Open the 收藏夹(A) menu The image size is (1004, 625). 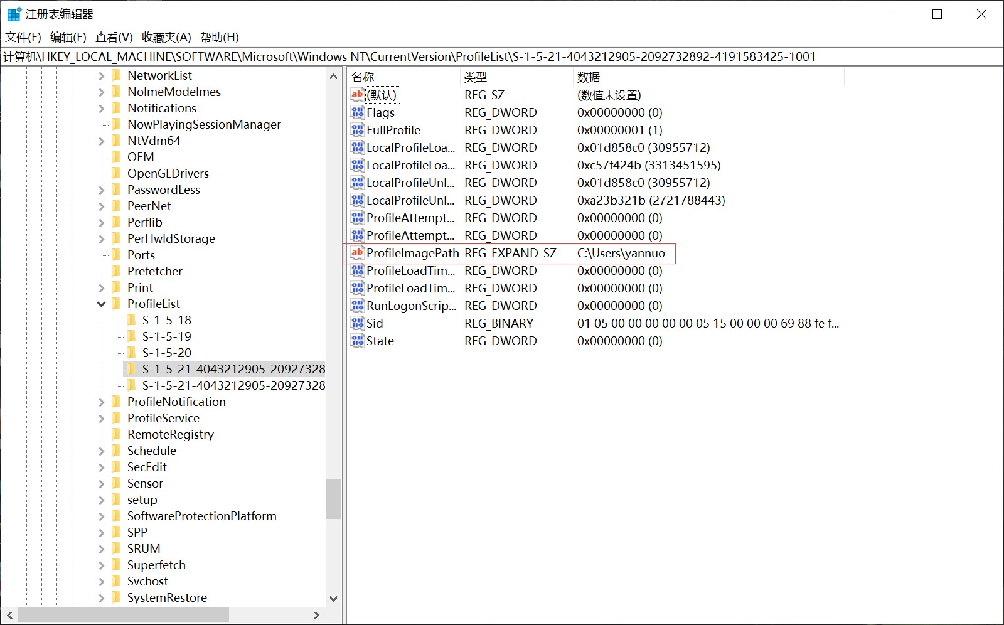[166, 37]
